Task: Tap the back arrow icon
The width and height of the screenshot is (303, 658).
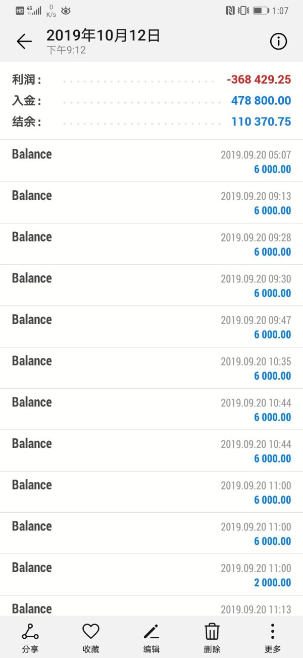Action: coord(24,42)
